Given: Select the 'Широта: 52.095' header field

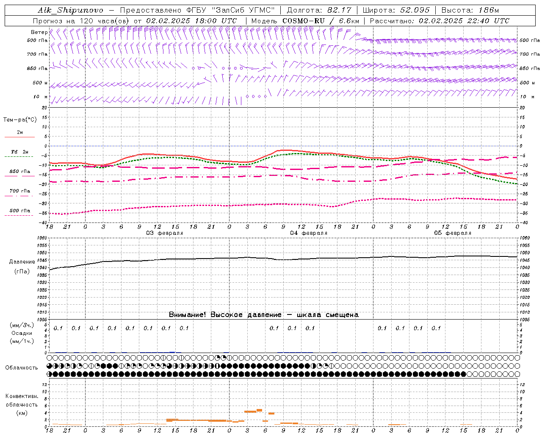Looking at the screenshot, I should coord(396,10).
